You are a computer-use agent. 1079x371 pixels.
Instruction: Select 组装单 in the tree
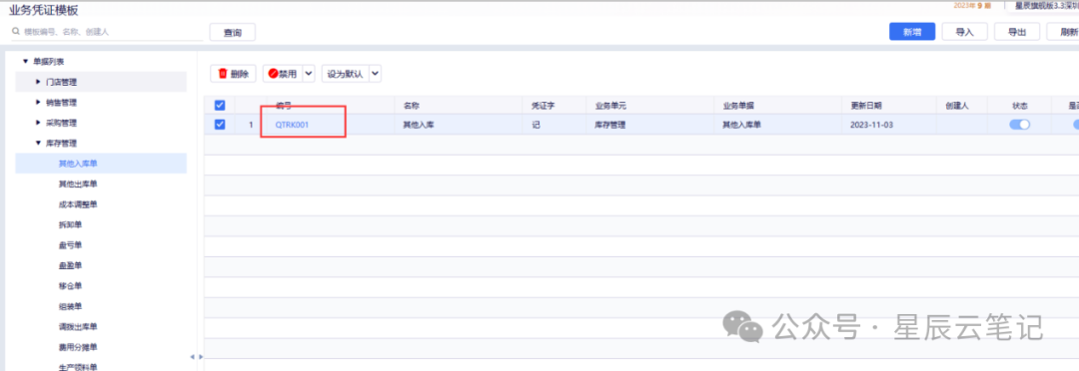coord(71,306)
